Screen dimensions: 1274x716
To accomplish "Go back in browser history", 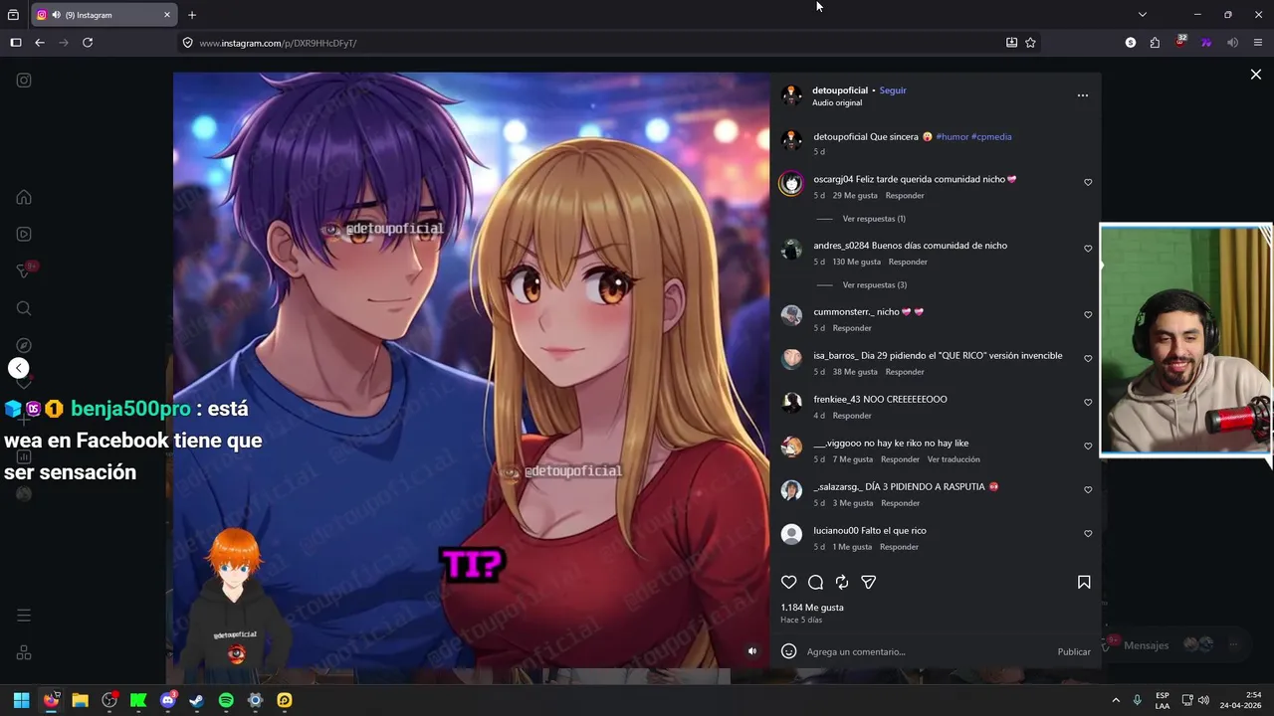I will coord(40,43).
